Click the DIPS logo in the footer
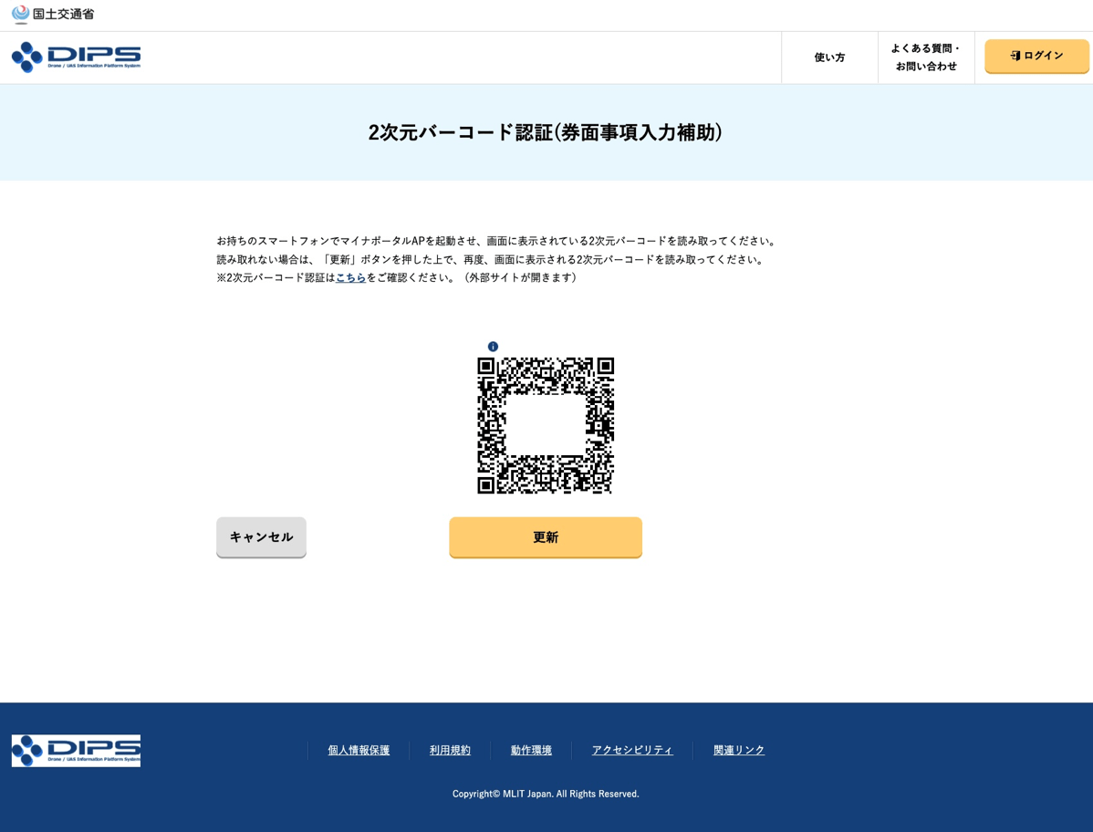This screenshot has height=832, width=1093. click(76, 751)
